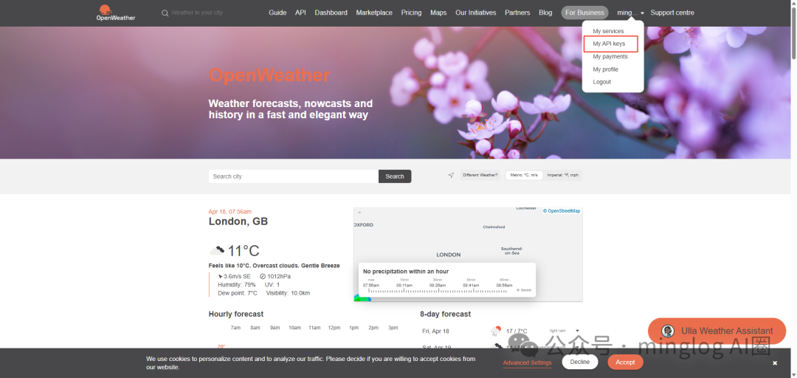Open Our Initiatives in the navigation
797x378 pixels.
[x=476, y=13]
